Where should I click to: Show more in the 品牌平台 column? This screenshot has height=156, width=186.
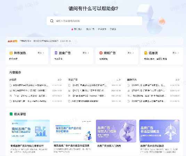tap(177, 80)
